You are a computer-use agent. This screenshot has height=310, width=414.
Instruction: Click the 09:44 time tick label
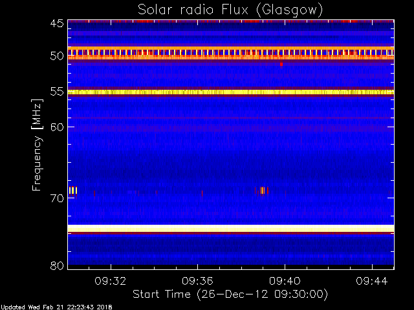click(x=372, y=281)
